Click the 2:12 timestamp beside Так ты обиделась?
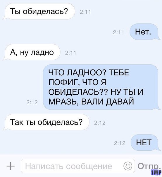Screen dimensions: 162x177 point(100,123)
